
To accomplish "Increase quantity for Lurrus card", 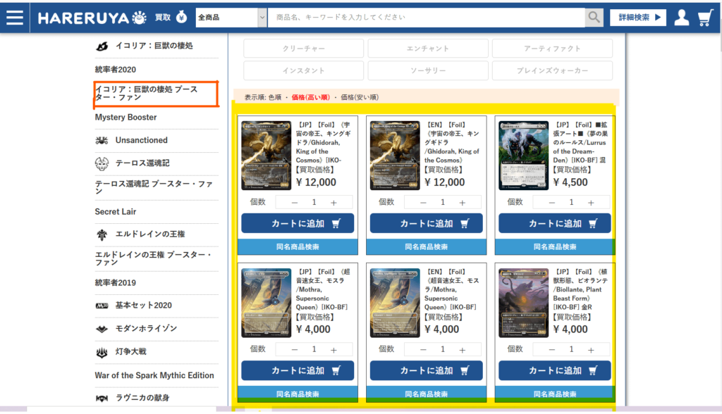I will coord(591,202).
